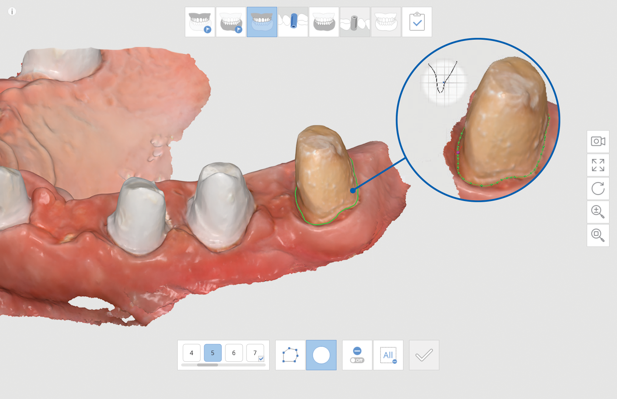Select tooth number 4

click(192, 353)
